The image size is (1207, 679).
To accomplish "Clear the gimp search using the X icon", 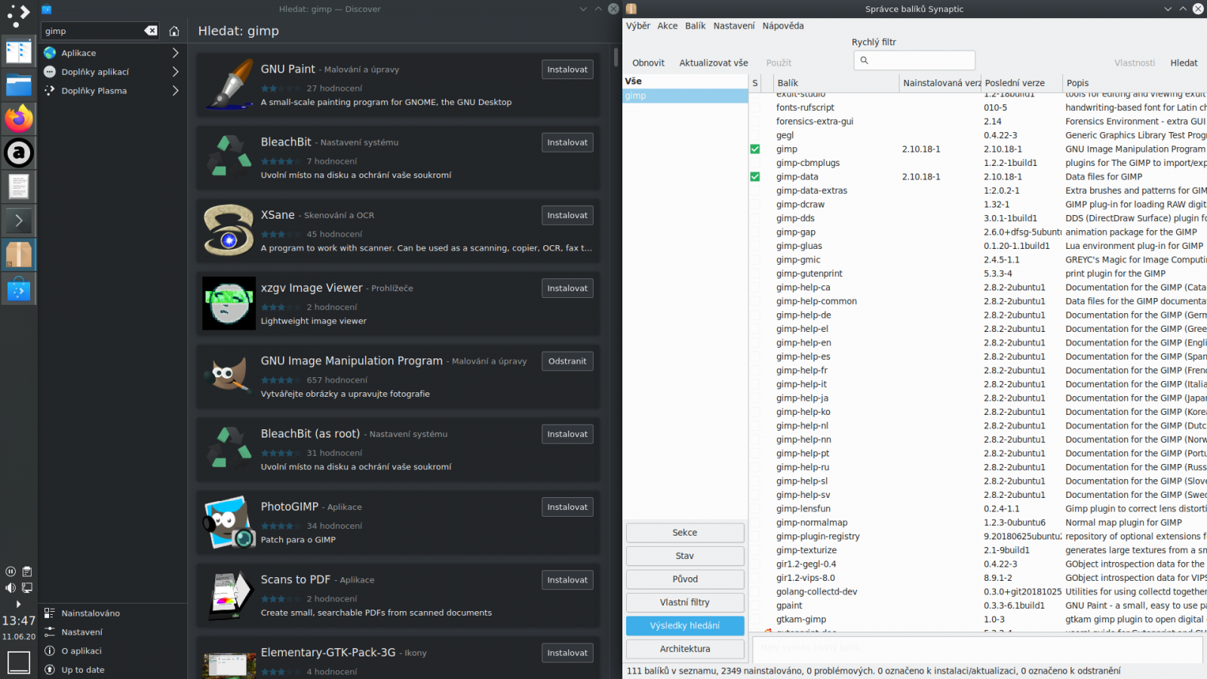I will click(x=151, y=31).
